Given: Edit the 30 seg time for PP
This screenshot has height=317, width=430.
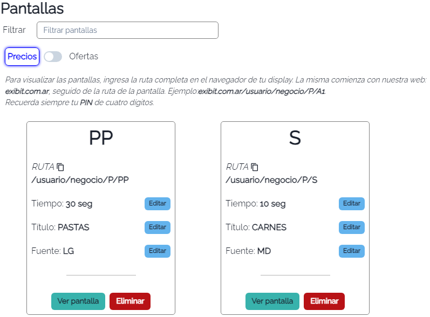Looking at the screenshot, I should point(158,204).
